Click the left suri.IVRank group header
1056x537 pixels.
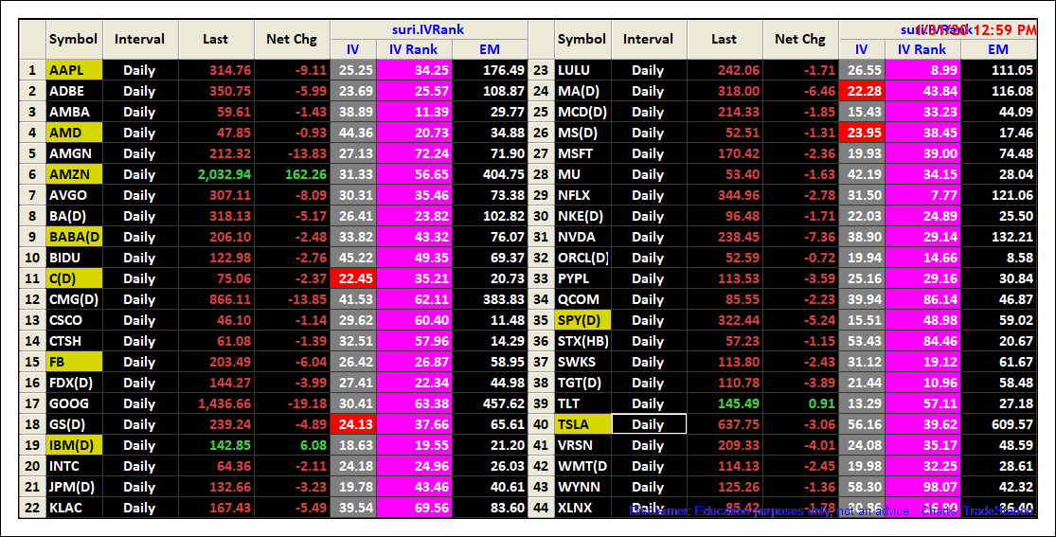coord(428,29)
